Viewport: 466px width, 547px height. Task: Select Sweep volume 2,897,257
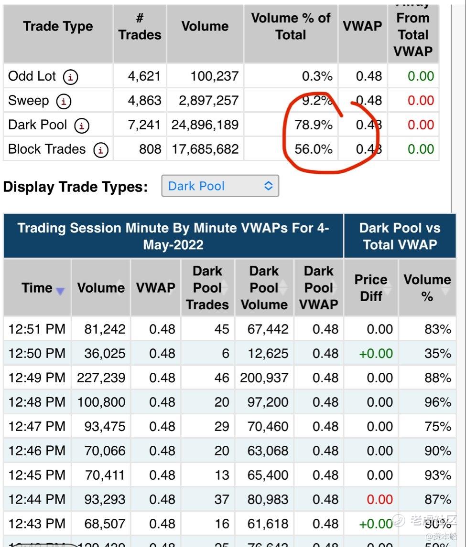pyautogui.click(x=209, y=100)
